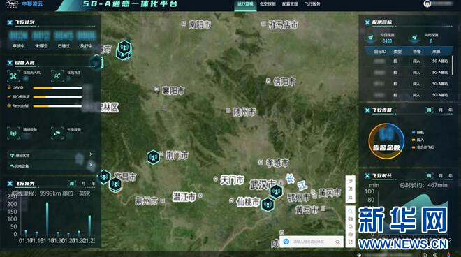Click the base station marker near 仙桃市
The height and width of the screenshot is (257, 461).
click(268, 205)
